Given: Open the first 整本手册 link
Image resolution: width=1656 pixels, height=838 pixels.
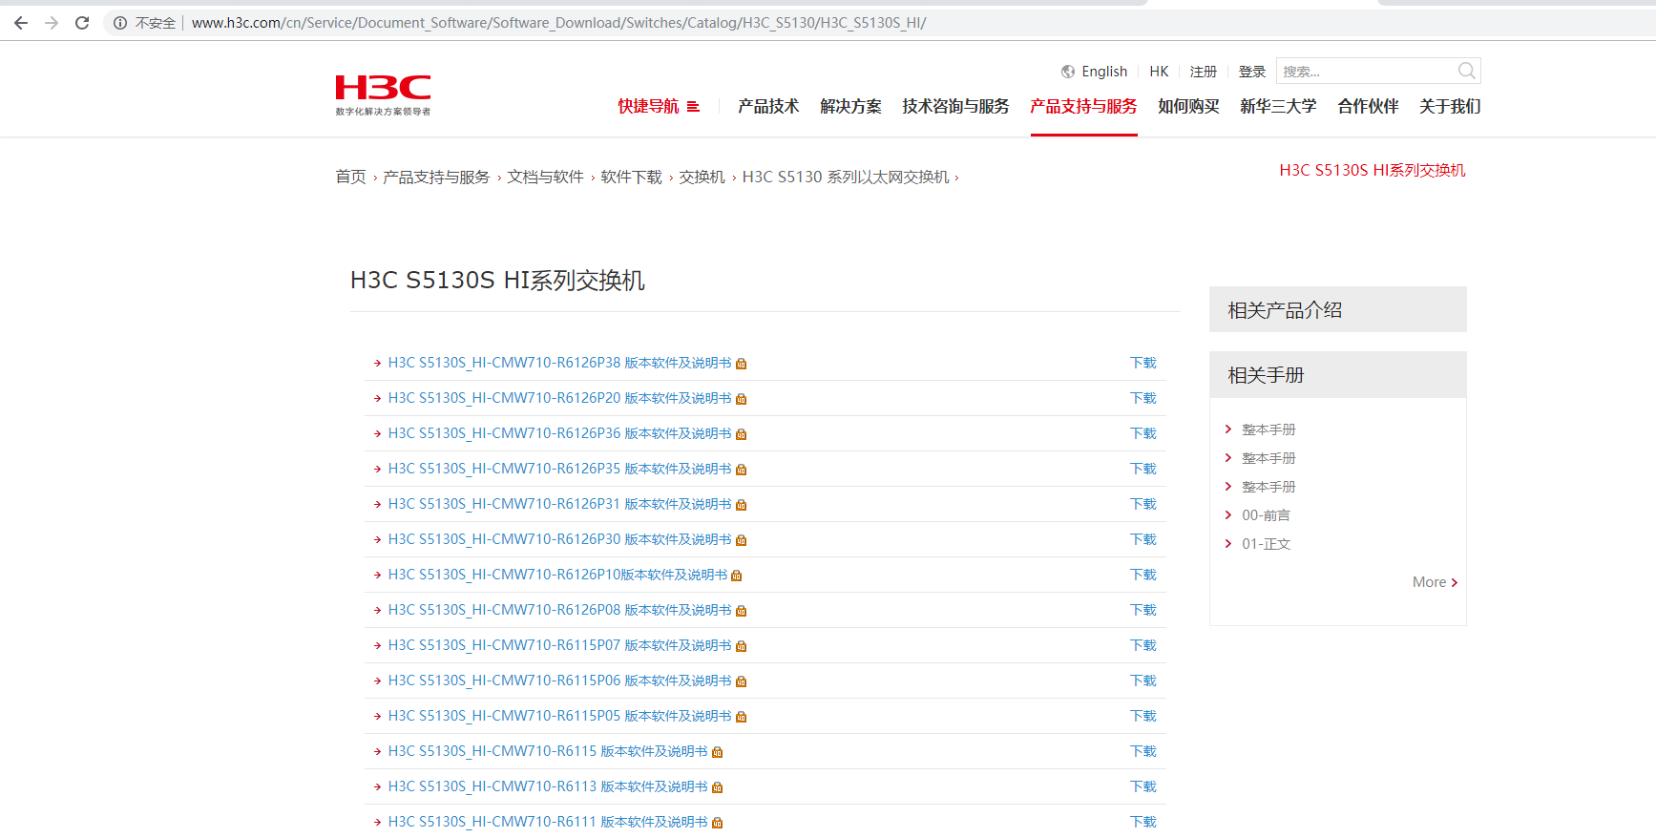Looking at the screenshot, I should pos(1268,429).
